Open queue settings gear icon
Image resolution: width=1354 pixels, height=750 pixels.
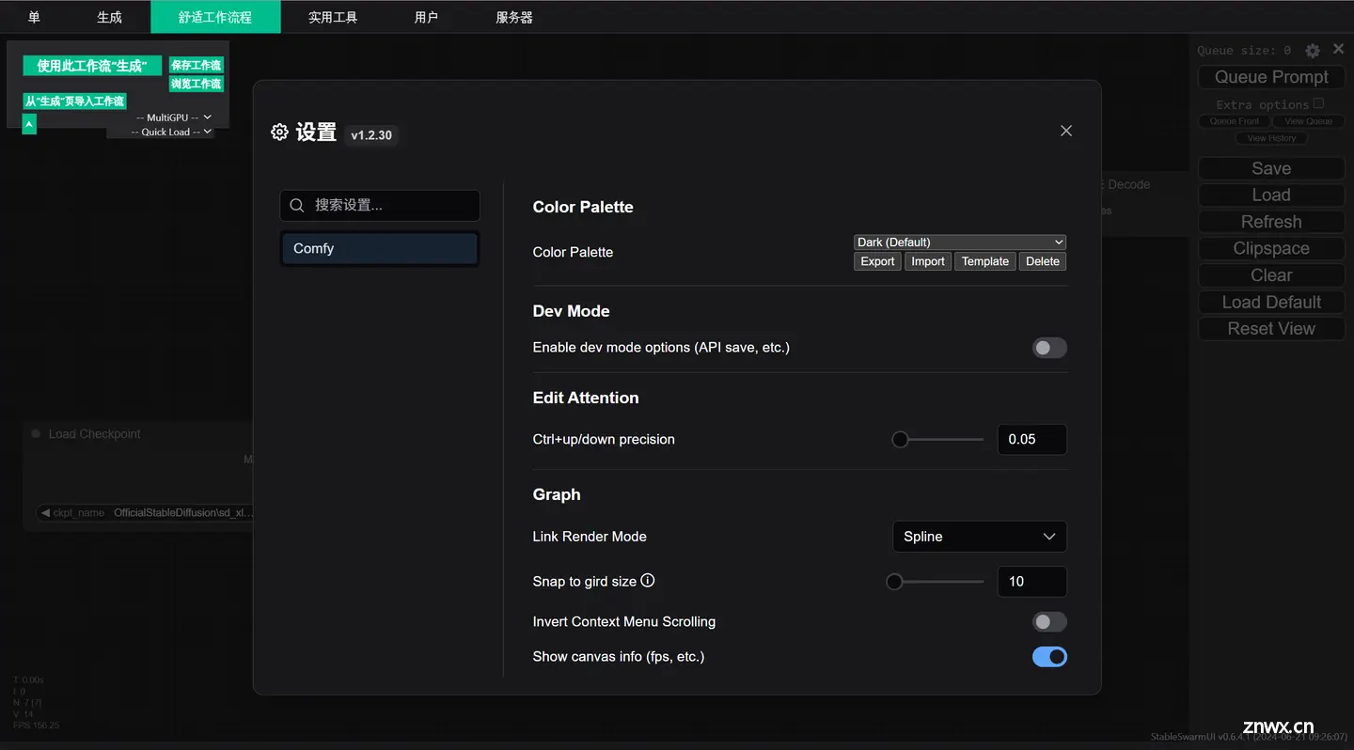point(1313,51)
